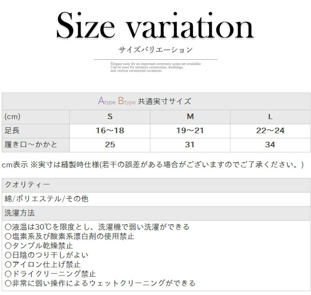Click the "Atype Btype 共通実寸サイズ" table header
Viewport: 311px width, 295px height.
point(145,102)
